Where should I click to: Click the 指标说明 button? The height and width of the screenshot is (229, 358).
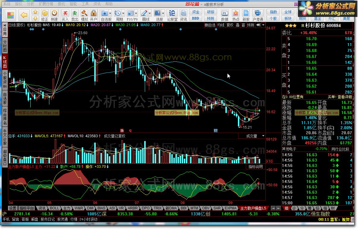[256, 167]
